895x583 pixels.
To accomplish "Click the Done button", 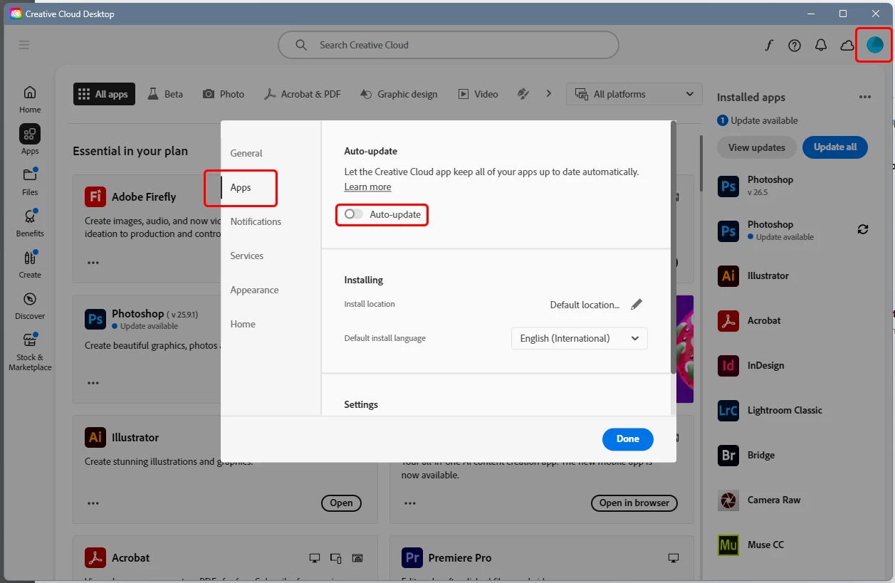I will (x=628, y=439).
